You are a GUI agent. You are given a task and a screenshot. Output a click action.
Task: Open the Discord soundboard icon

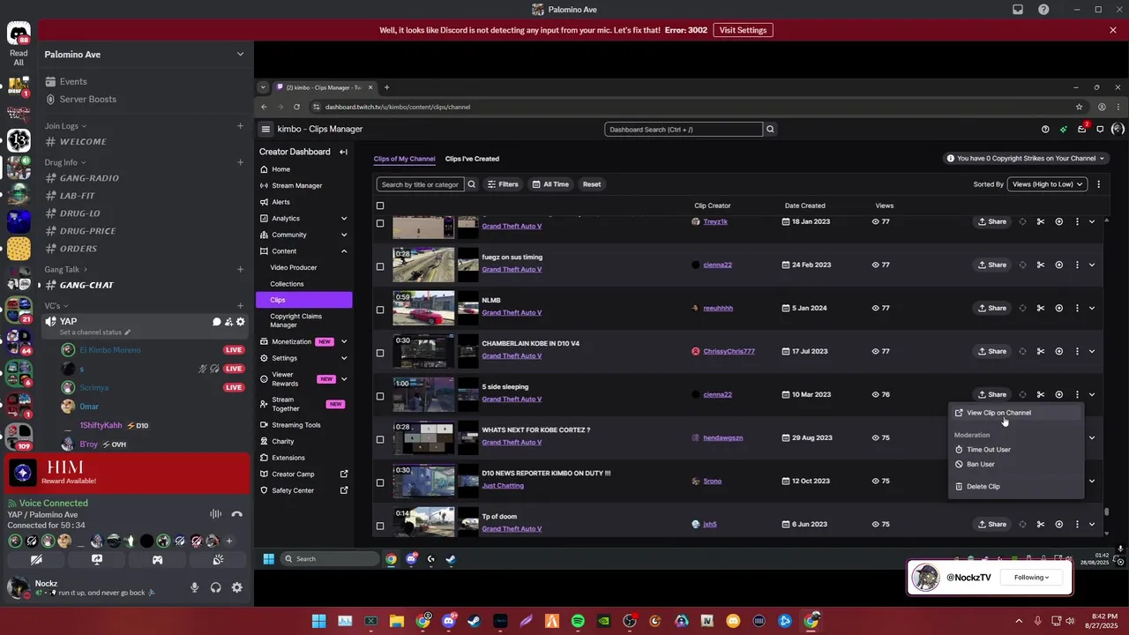[x=218, y=559]
